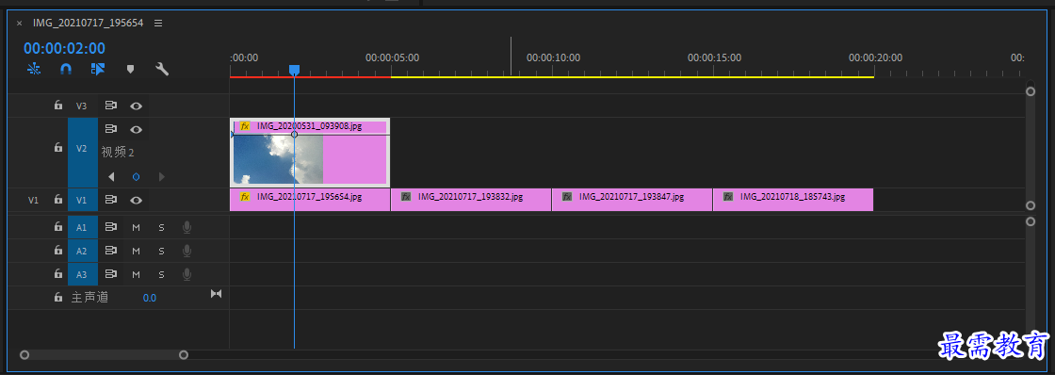
Task: Click fx badge on IMG_20200531_093908.jpg
Action: click(x=245, y=126)
